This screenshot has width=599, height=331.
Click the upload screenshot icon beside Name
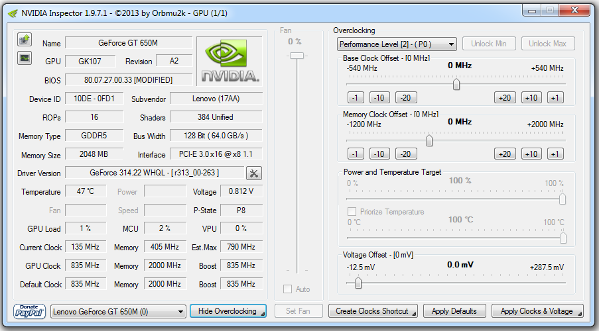tap(25, 39)
